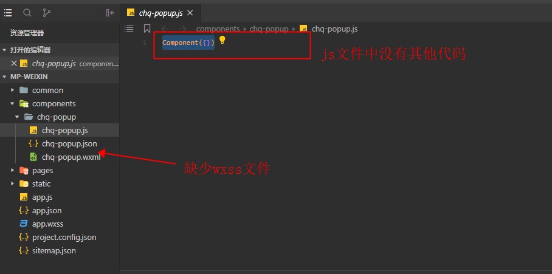Go back using the left arrow icon
Image resolution: width=552 pixels, height=274 pixels.
tap(165, 29)
